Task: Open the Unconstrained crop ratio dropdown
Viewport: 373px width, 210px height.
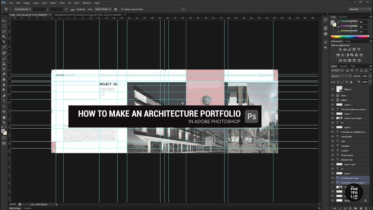Action: [22, 9]
